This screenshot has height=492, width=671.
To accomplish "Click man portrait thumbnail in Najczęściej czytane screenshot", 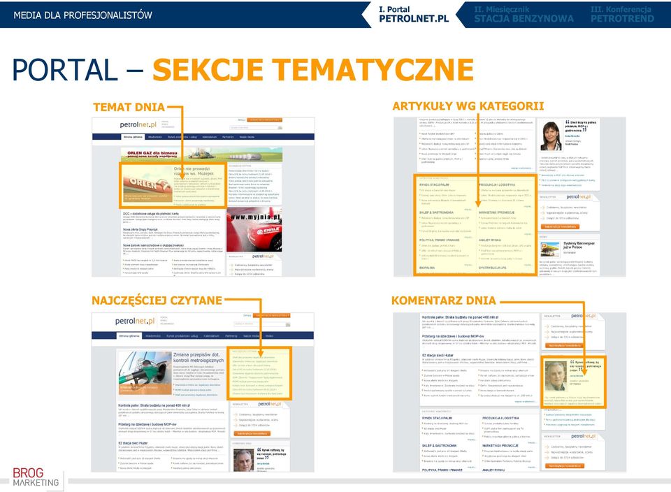I will 244,461.
